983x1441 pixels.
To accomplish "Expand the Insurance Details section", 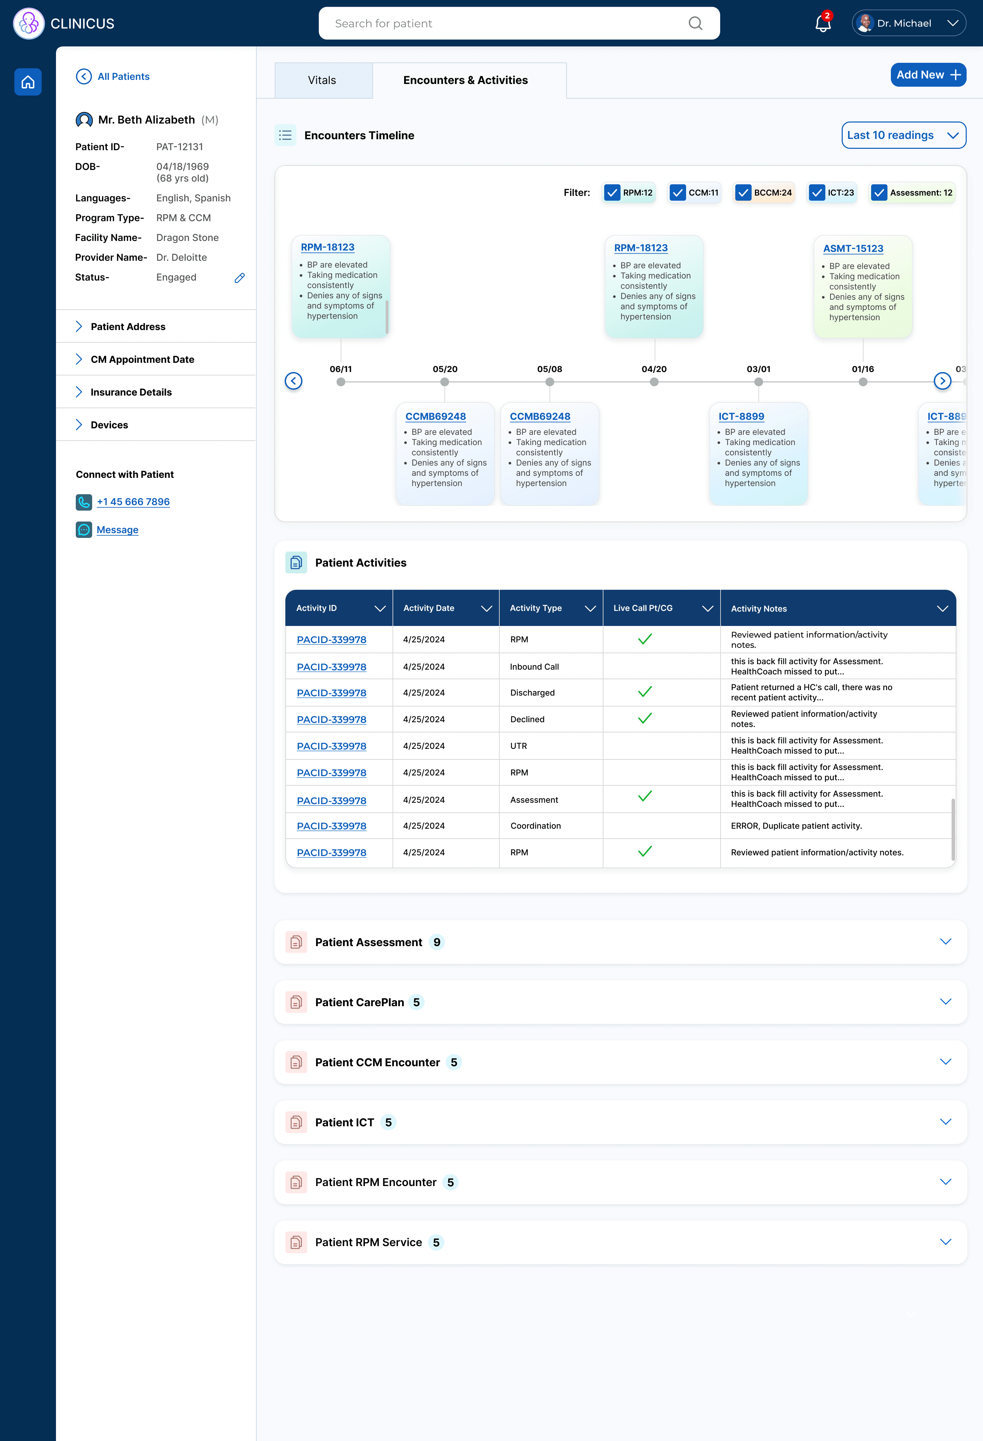I will (x=131, y=392).
